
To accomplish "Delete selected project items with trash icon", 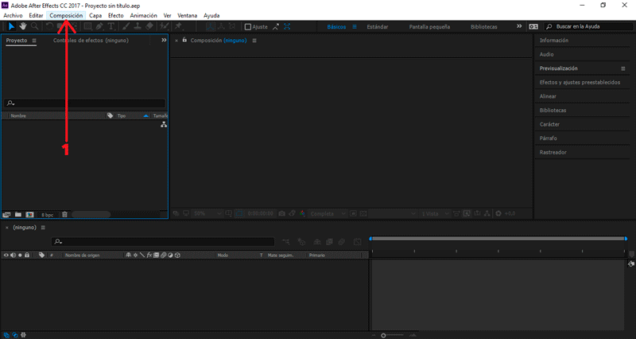I will (x=64, y=214).
